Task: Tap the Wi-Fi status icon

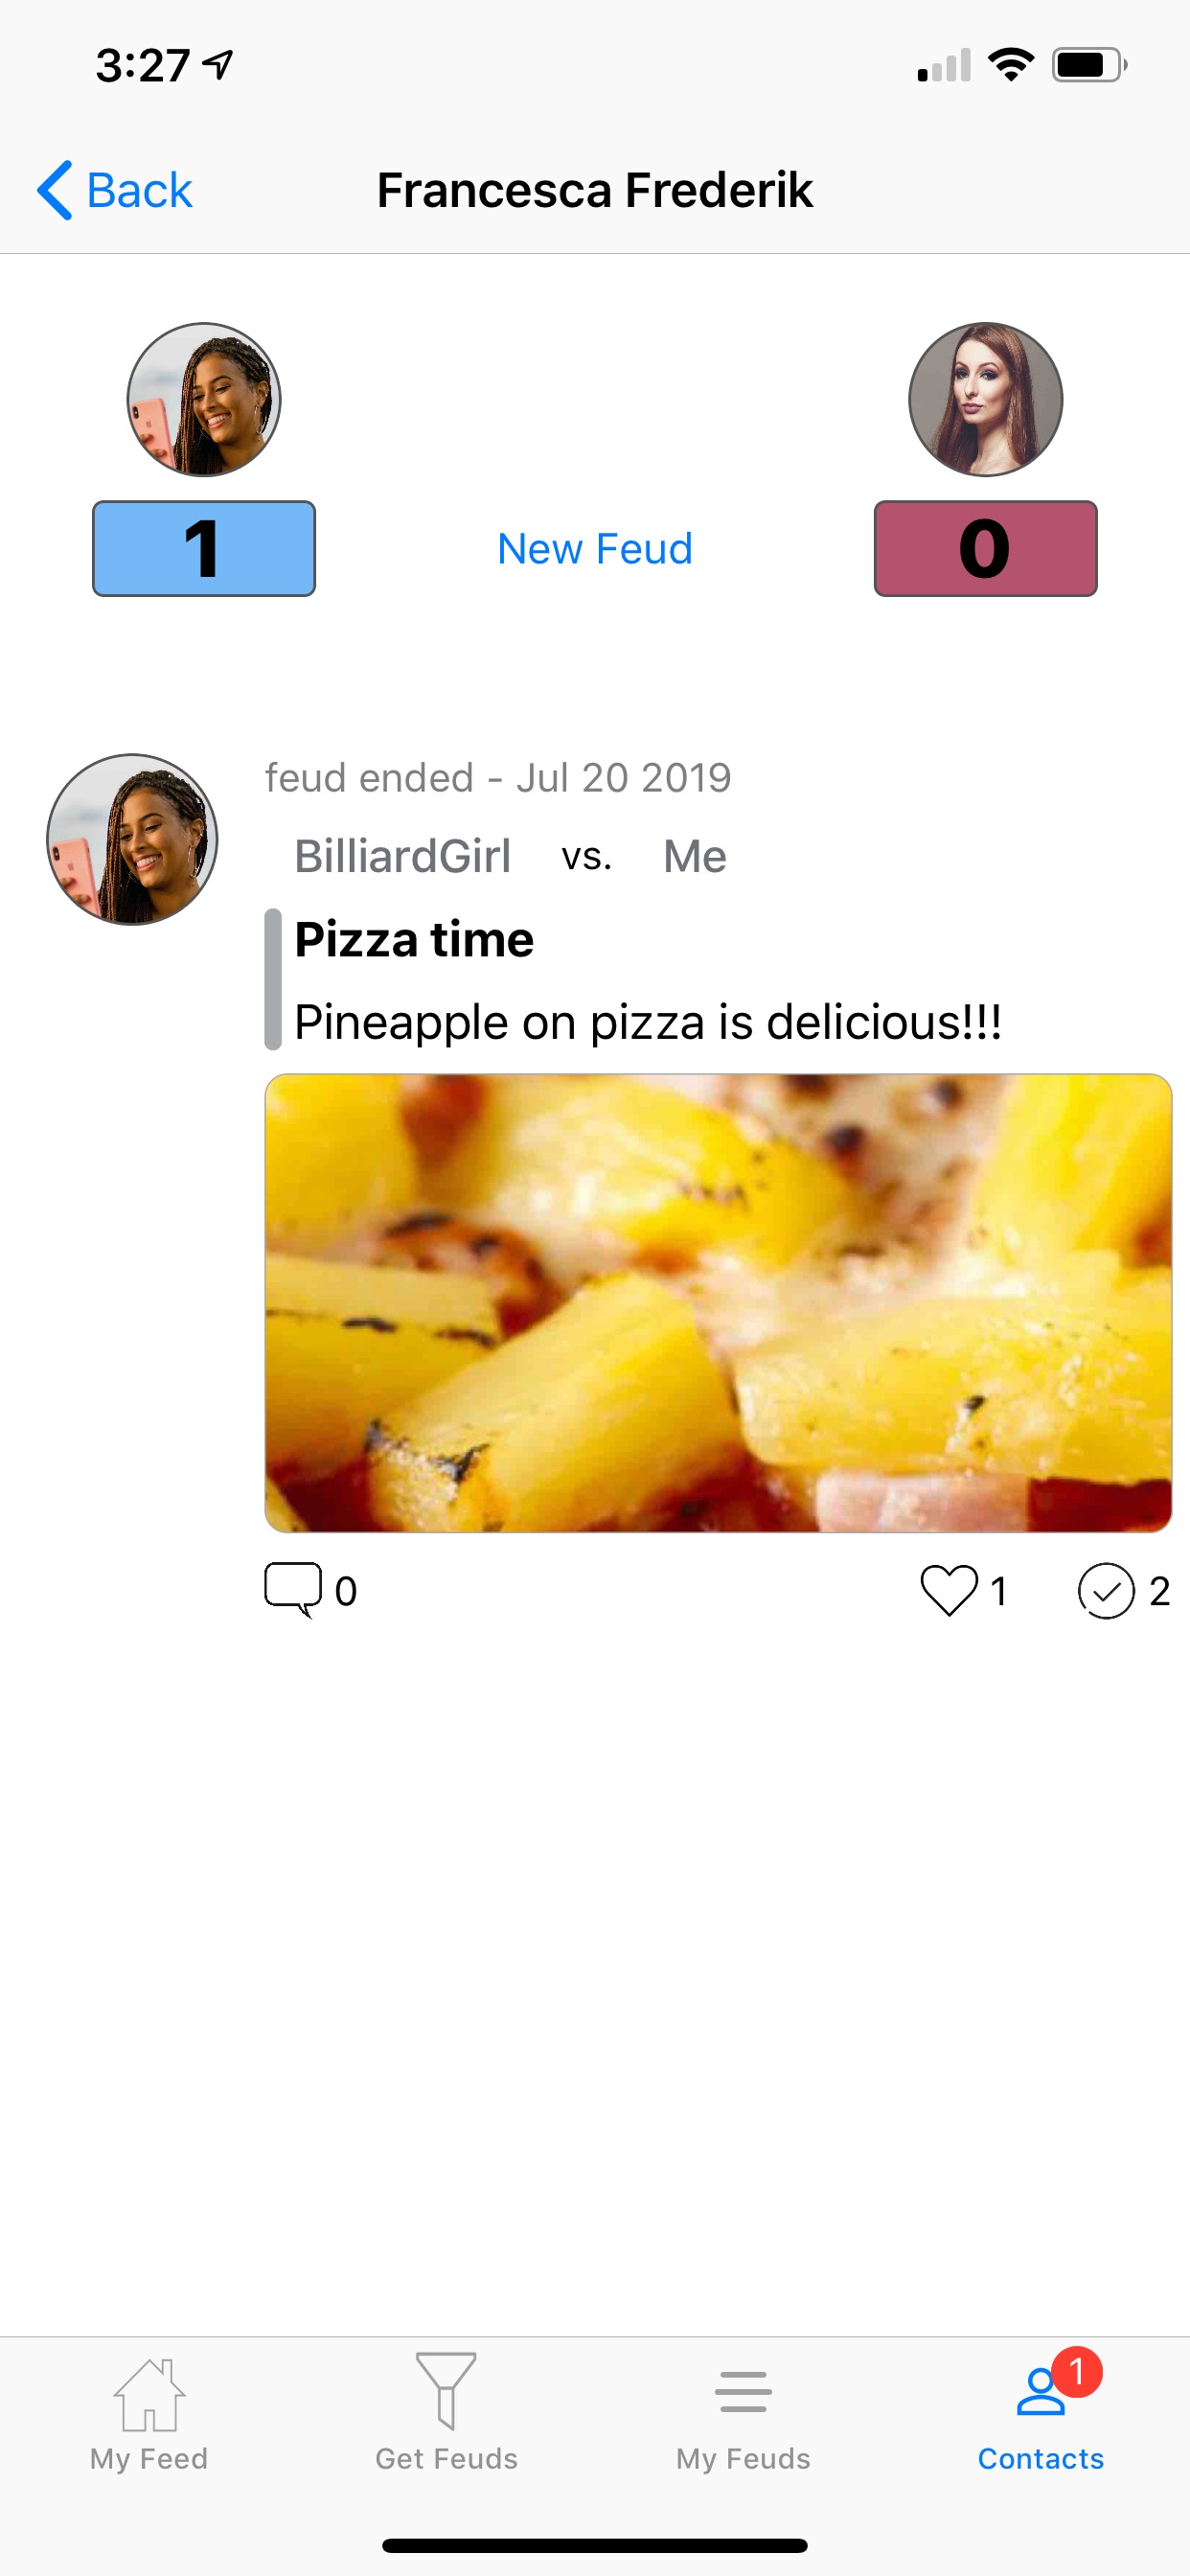Action: tap(1011, 65)
